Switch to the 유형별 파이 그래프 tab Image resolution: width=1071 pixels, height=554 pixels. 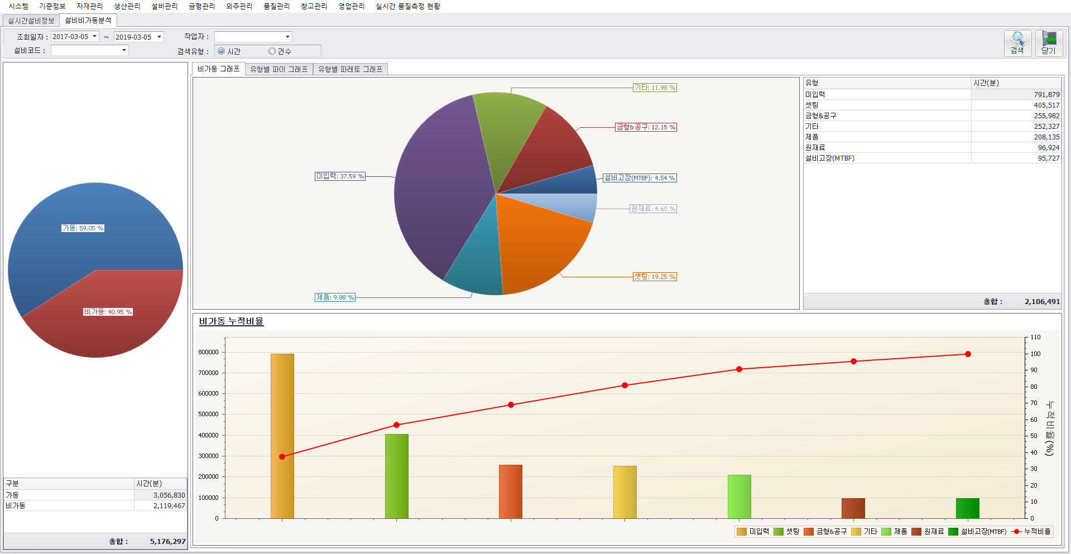pos(278,69)
